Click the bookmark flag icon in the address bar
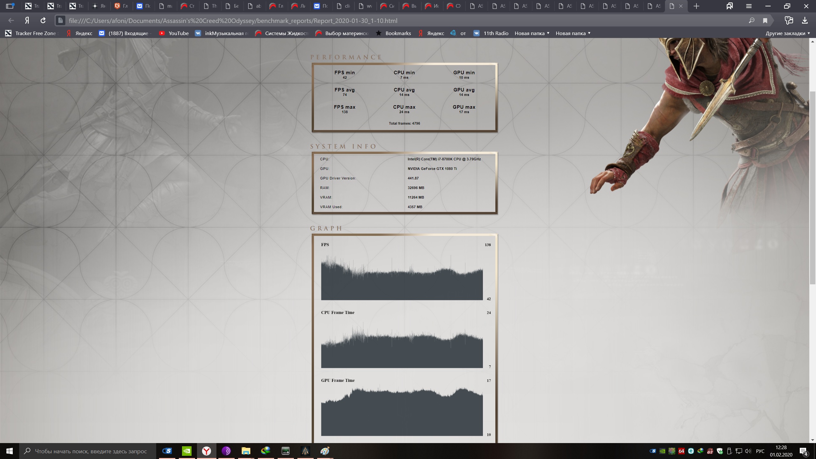Image resolution: width=816 pixels, height=459 pixels. (x=765, y=21)
